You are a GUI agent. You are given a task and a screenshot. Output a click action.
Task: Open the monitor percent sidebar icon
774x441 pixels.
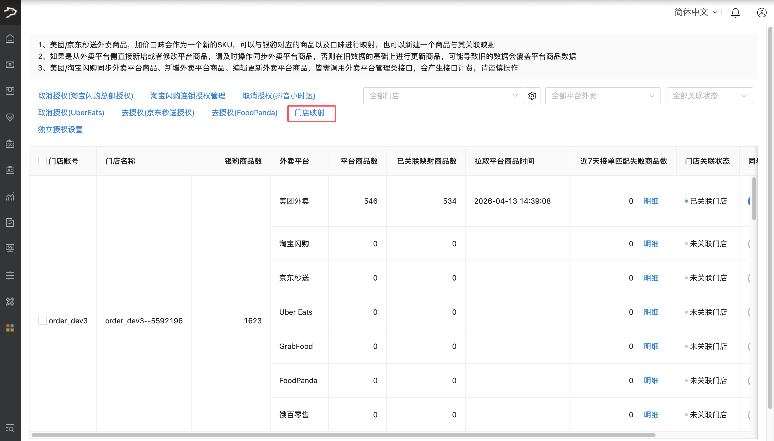point(10,248)
